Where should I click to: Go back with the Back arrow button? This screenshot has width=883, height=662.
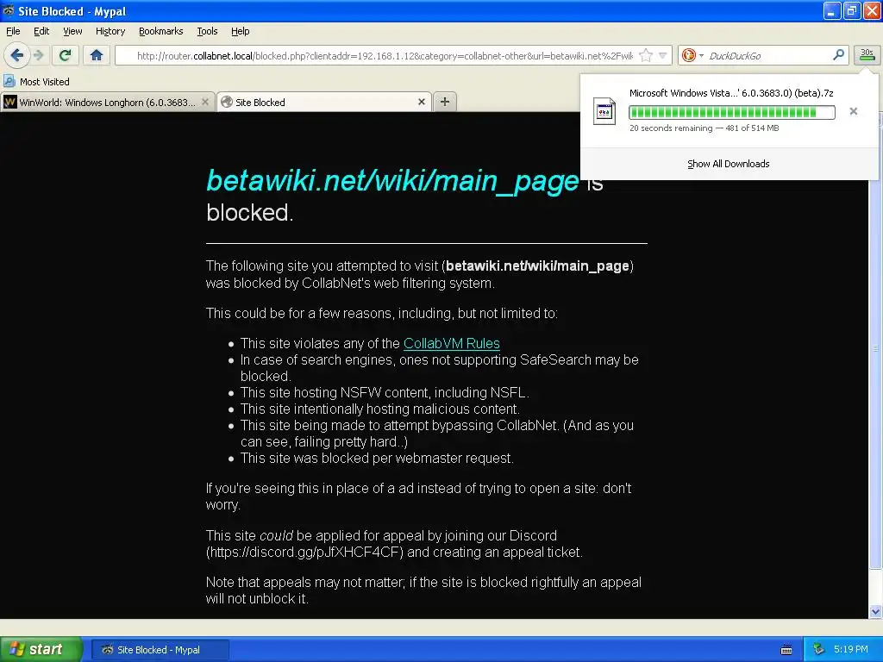16,55
